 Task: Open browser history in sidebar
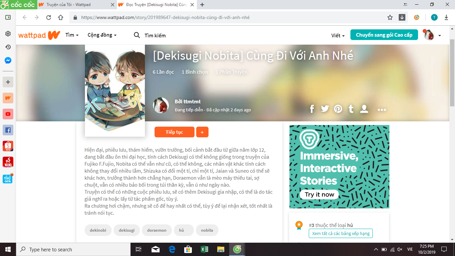tap(8, 47)
